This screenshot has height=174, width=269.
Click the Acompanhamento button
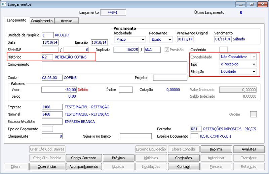tap(84, 167)
